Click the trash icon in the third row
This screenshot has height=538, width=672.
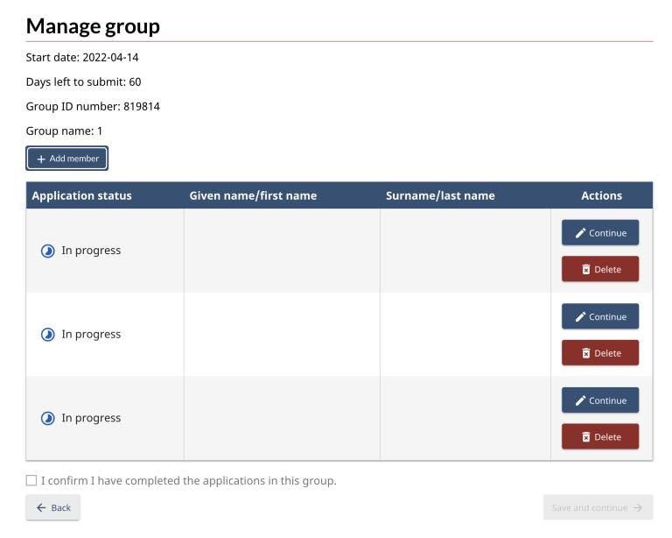(585, 437)
